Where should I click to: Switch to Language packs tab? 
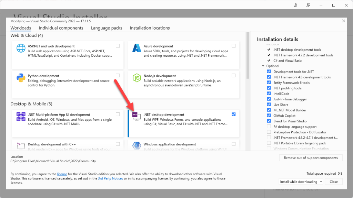107,28
